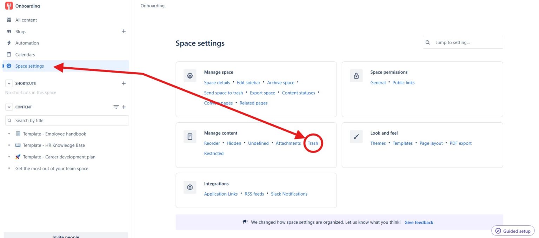Open the Export space link
The width and height of the screenshot is (539, 238).
click(262, 93)
